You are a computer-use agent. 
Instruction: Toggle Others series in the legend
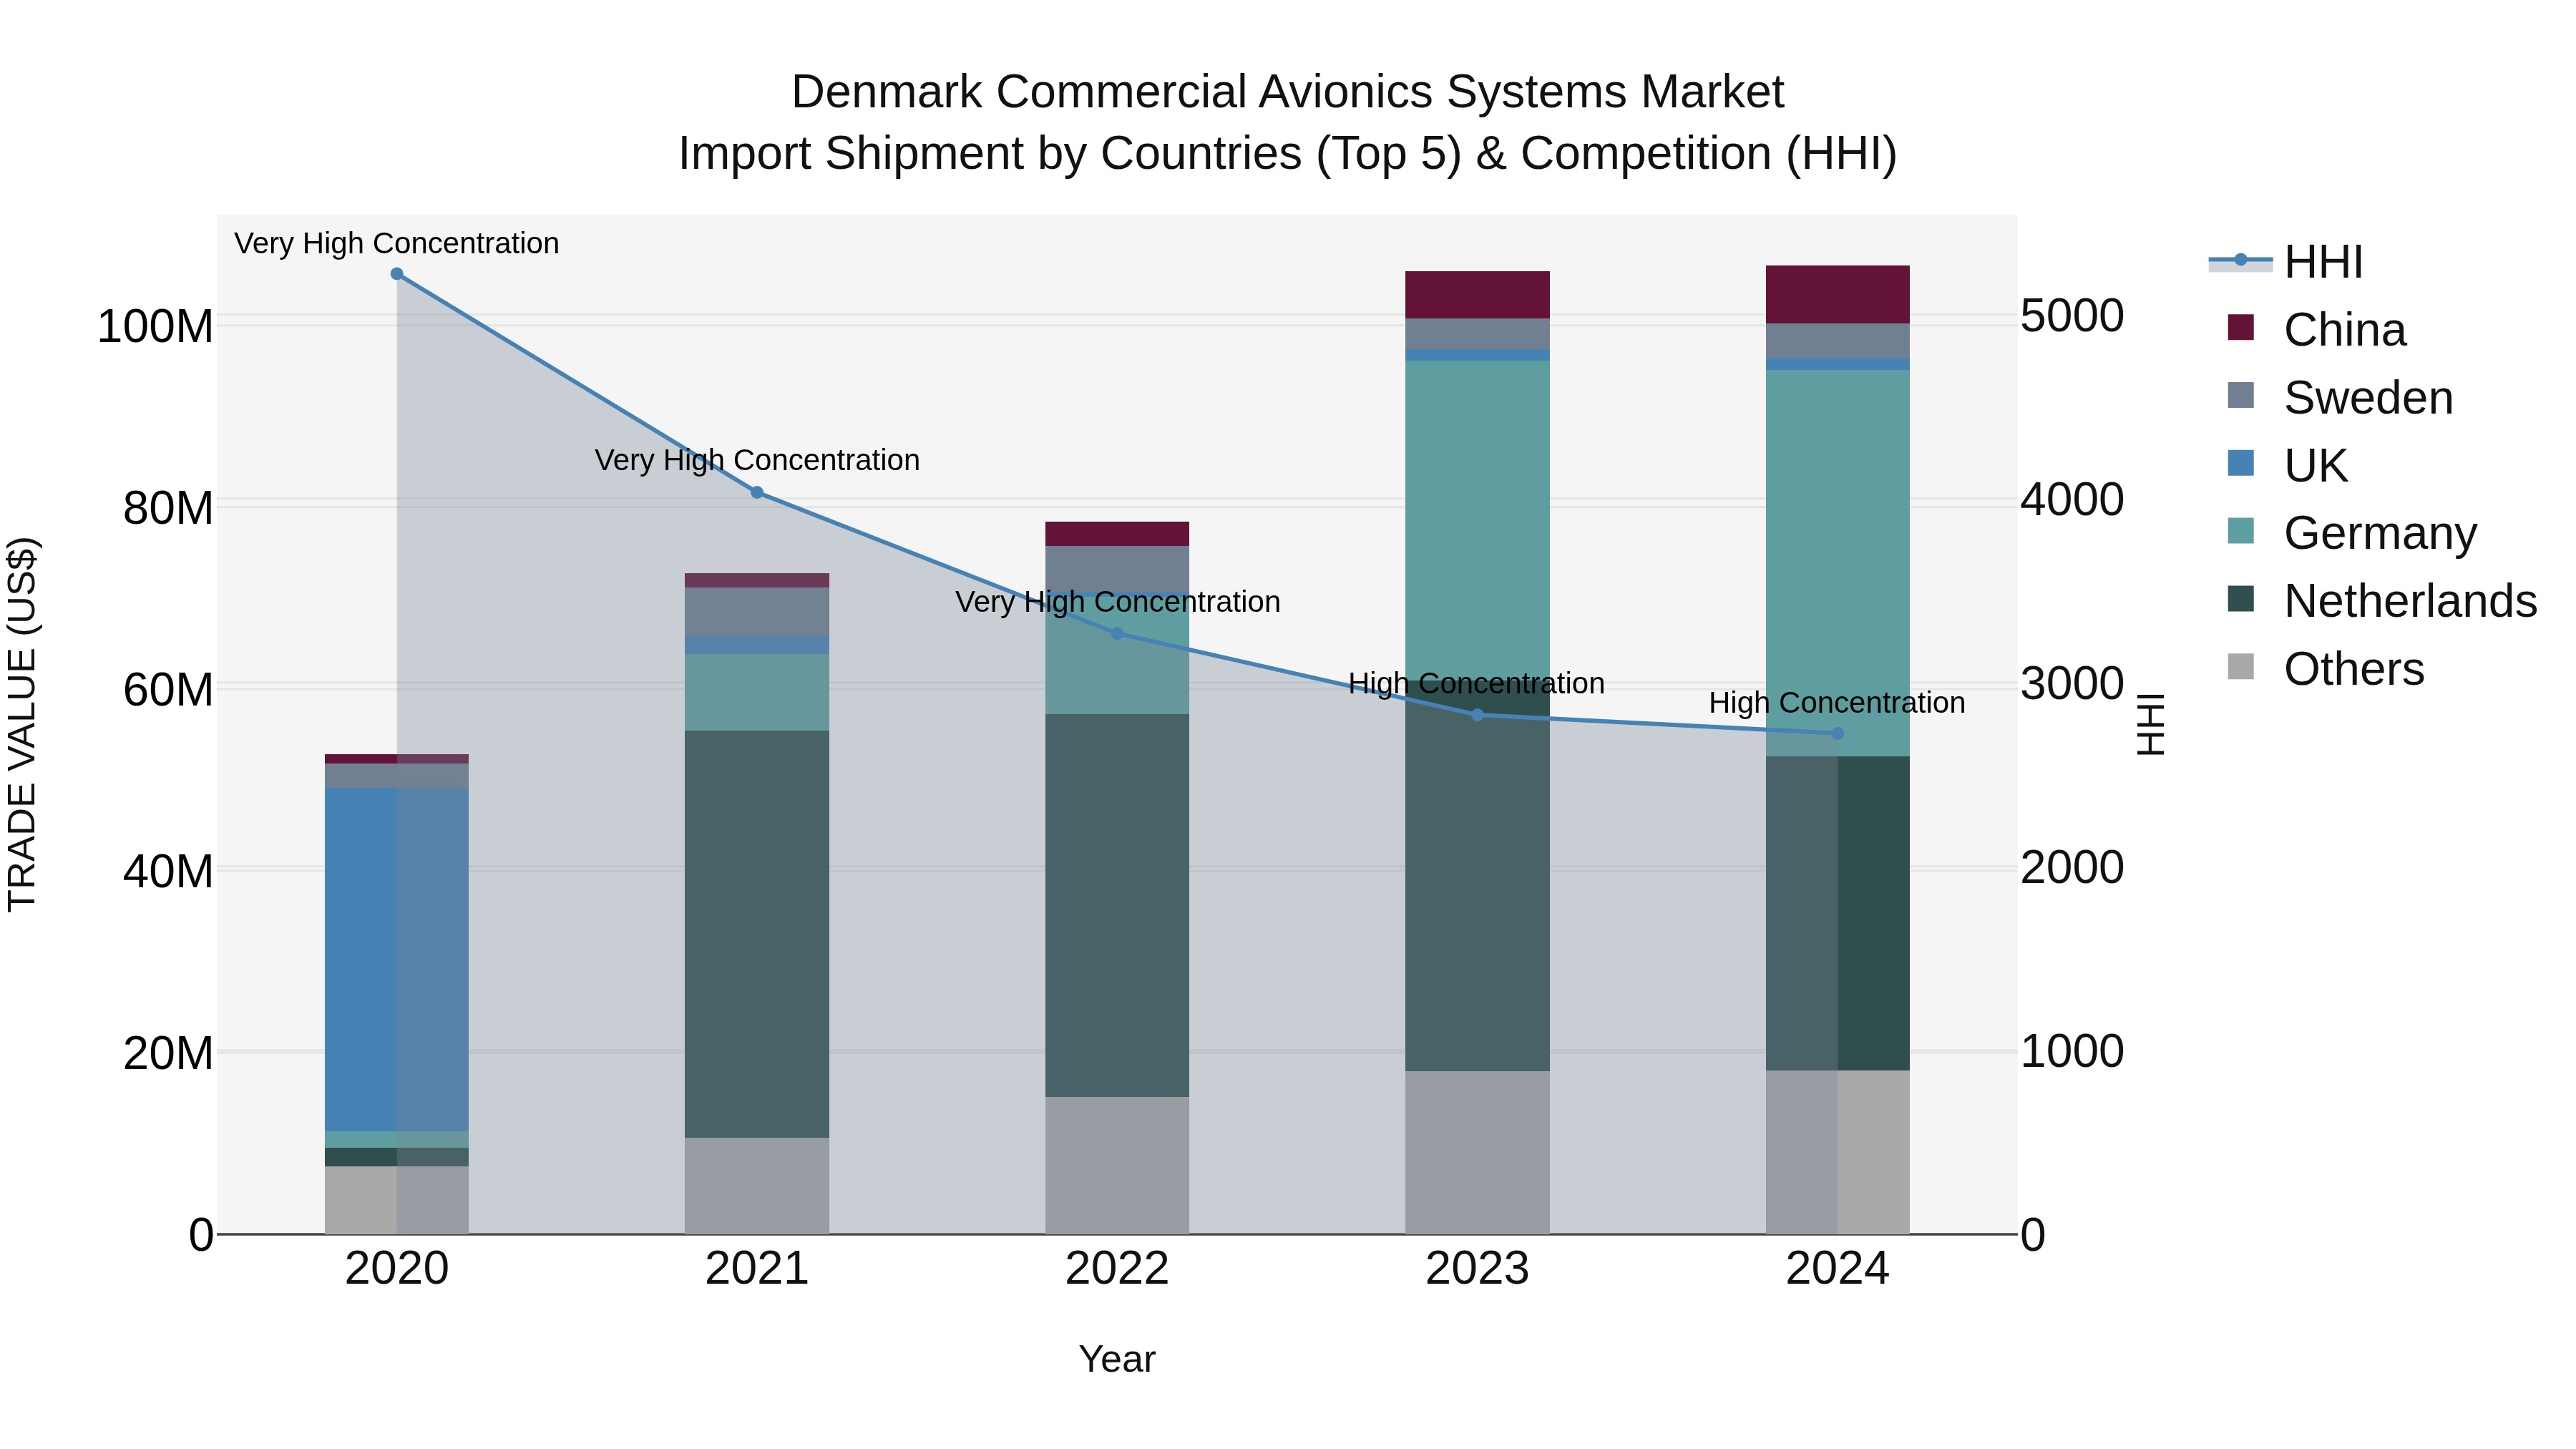click(x=2326, y=669)
